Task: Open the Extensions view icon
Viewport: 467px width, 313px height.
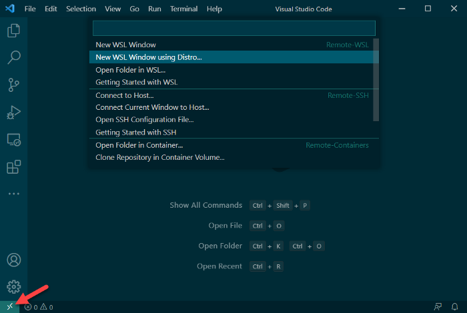Action: click(x=13, y=166)
